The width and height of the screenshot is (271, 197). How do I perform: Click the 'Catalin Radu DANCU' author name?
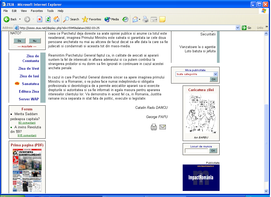click(151, 108)
